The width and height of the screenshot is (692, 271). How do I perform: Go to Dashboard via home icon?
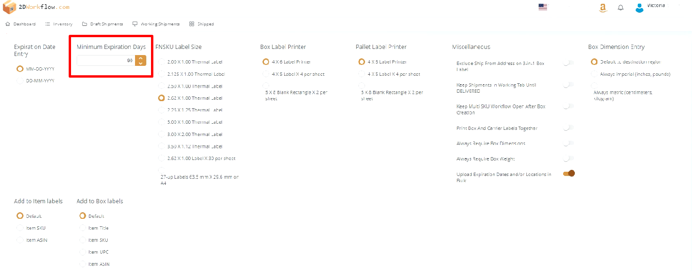(x=8, y=24)
